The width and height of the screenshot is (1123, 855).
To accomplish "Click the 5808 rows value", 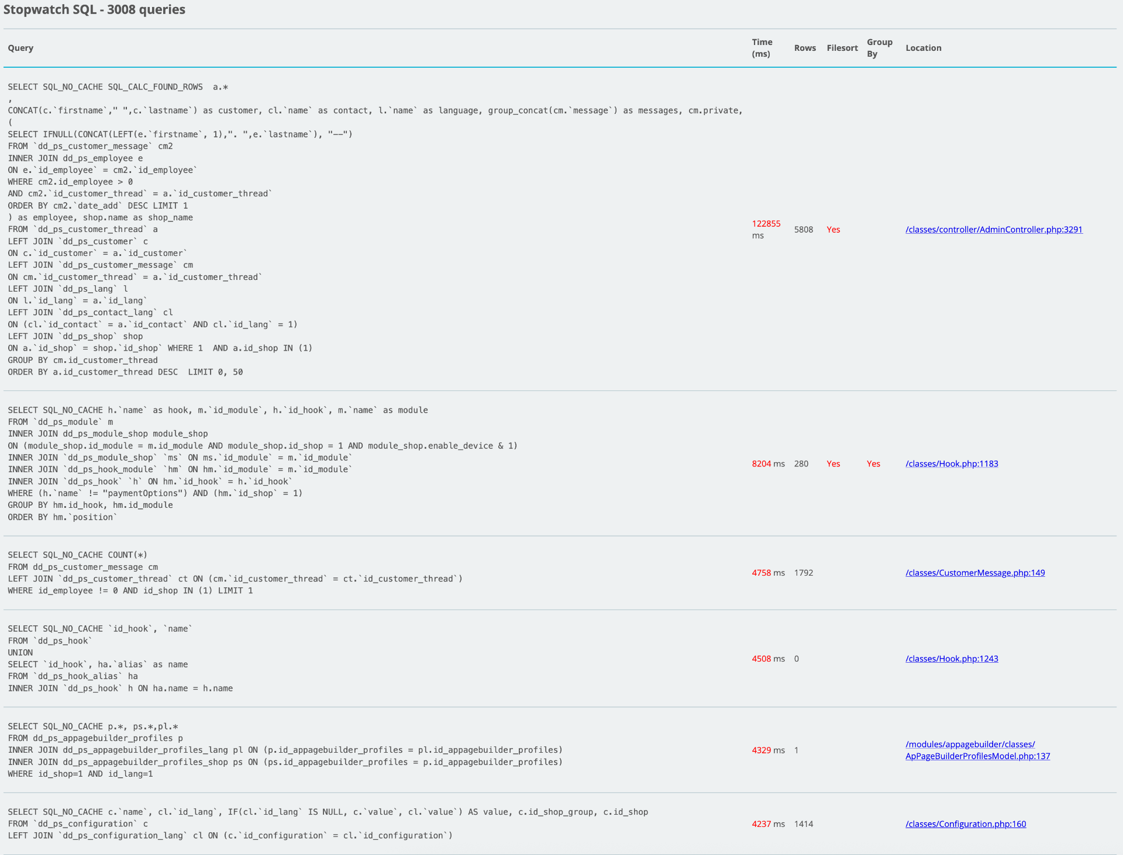I will [x=804, y=230].
